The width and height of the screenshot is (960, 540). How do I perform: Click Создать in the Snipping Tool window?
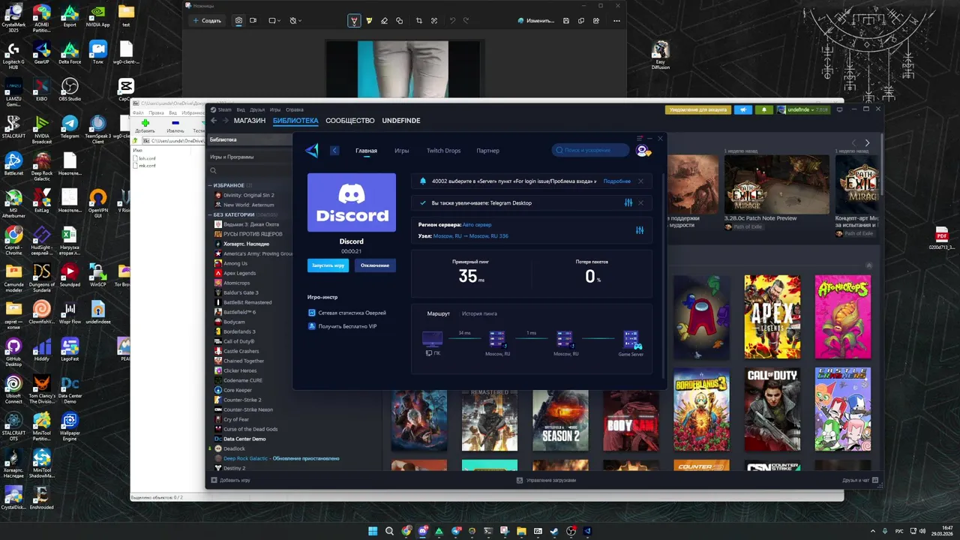click(207, 20)
